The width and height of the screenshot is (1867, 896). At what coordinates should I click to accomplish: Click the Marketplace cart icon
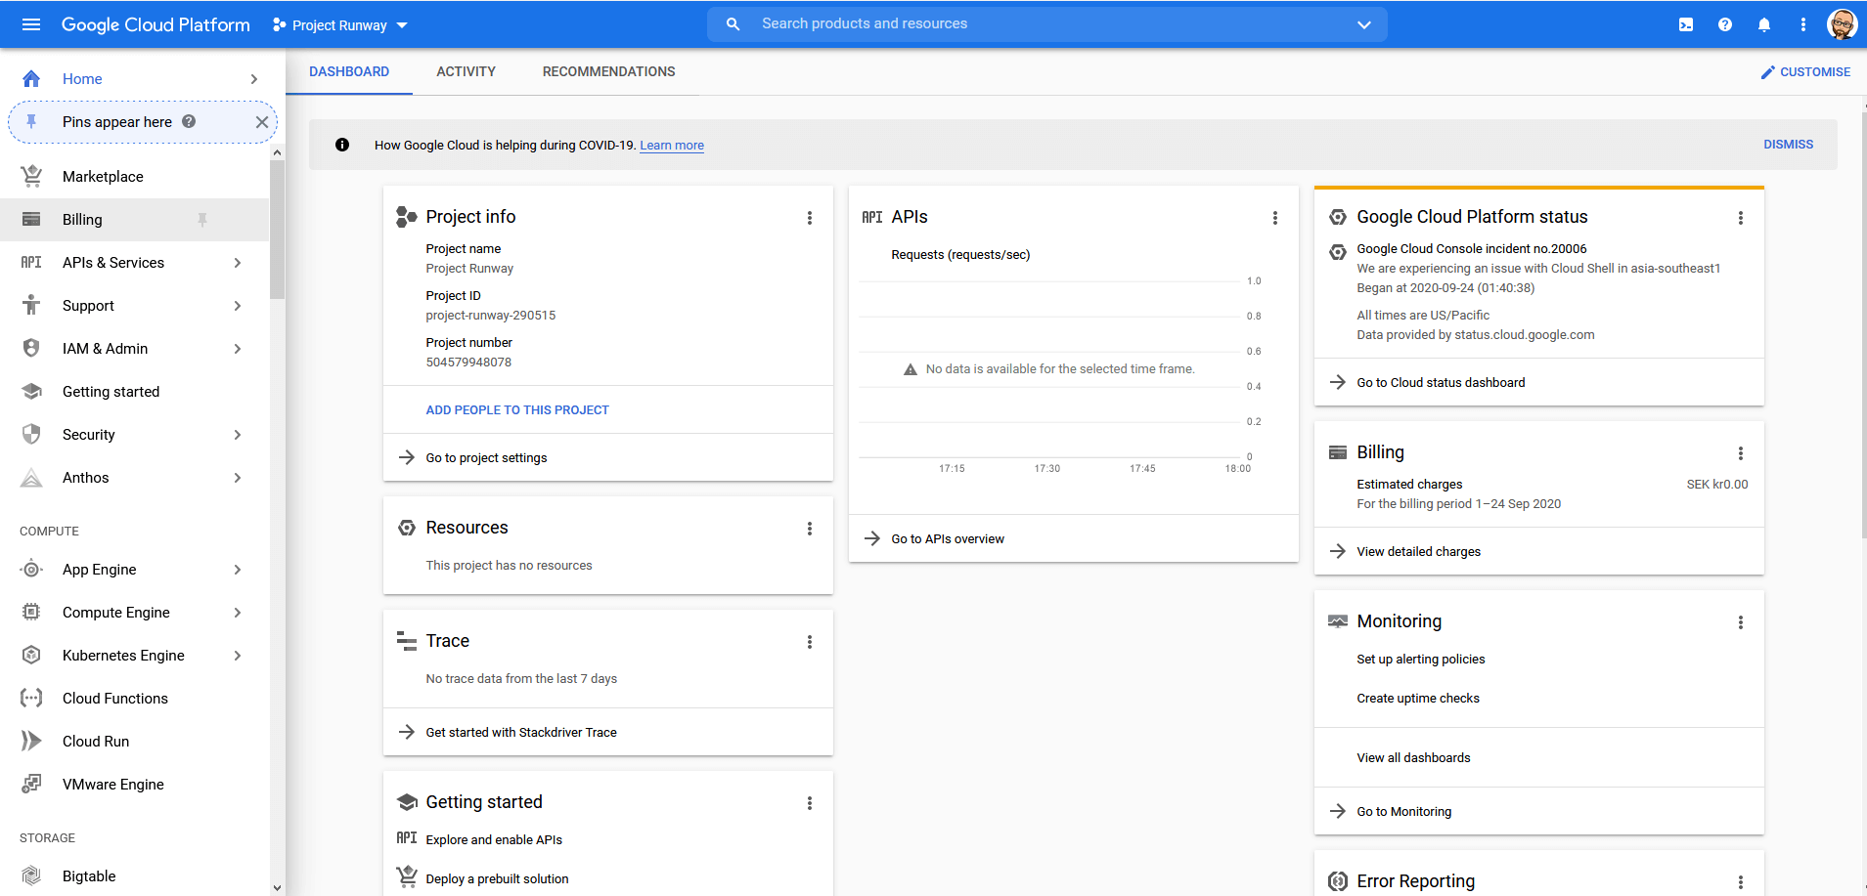(31, 177)
